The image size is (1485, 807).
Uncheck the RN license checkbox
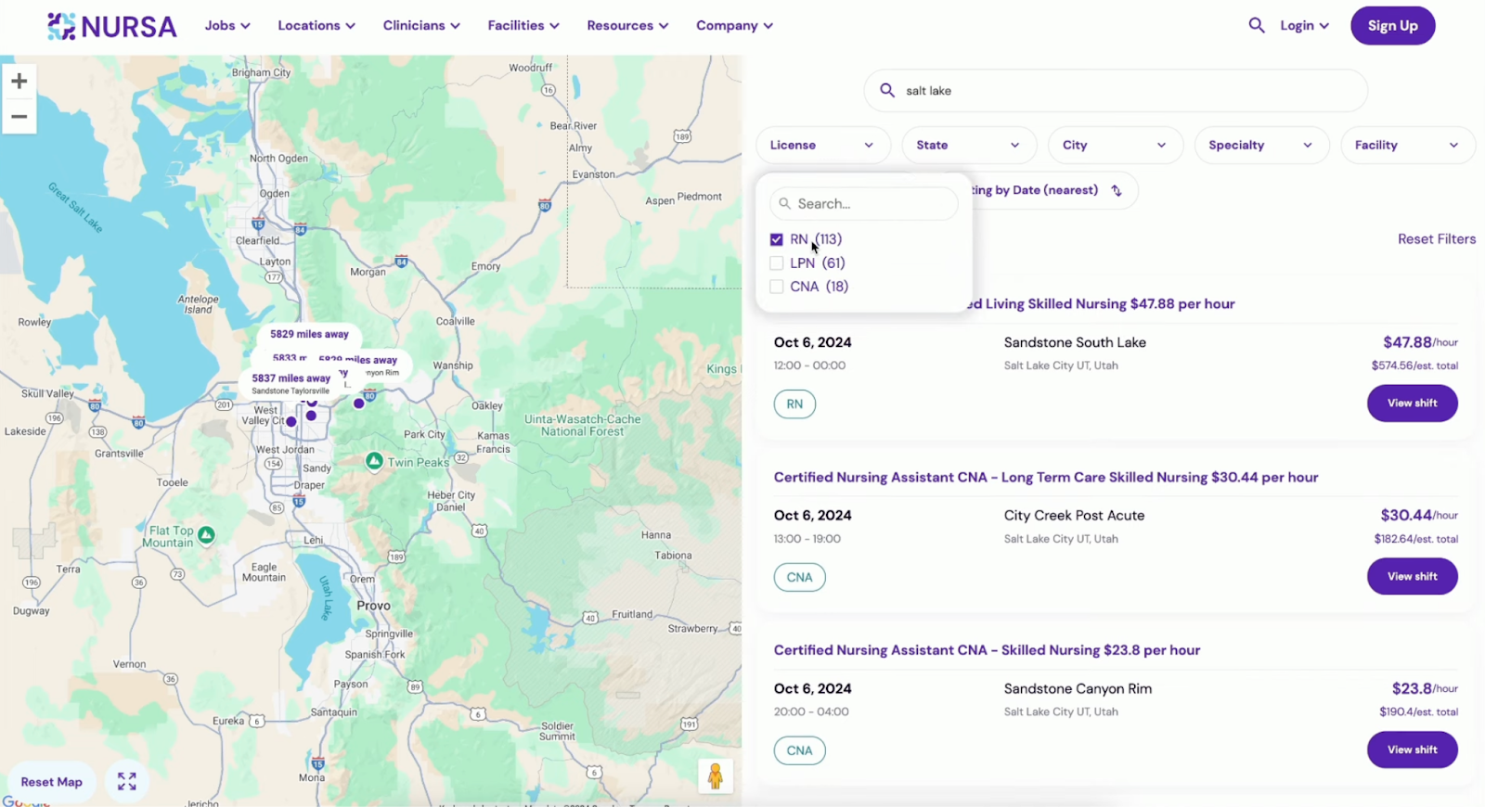(777, 239)
